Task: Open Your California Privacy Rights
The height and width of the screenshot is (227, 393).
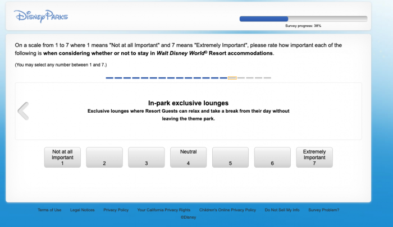Action: coord(164,210)
